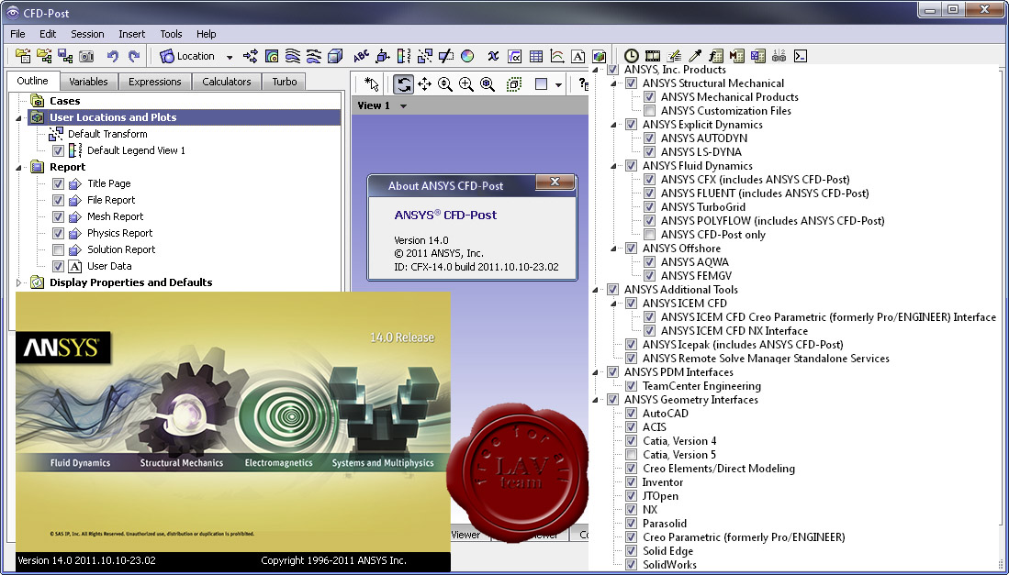The height and width of the screenshot is (575, 1009).
Task: Select the Cases tree item
Action: 65,101
